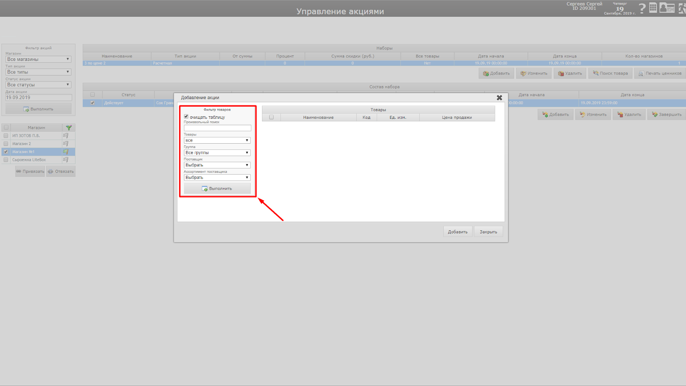
Task: Click the Цена продажи column header
Action: [x=457, y=118]
